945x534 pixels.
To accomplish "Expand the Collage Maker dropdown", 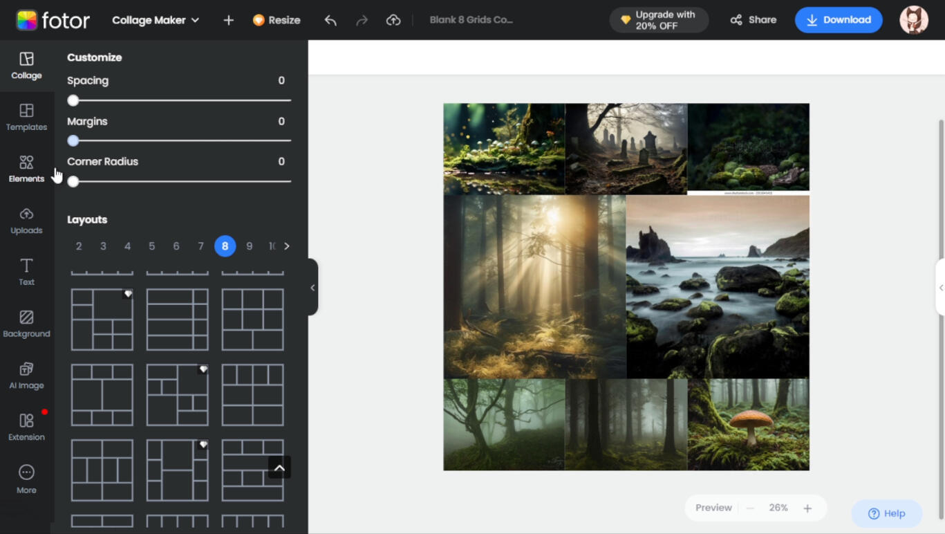I will [x=156, y=20].
